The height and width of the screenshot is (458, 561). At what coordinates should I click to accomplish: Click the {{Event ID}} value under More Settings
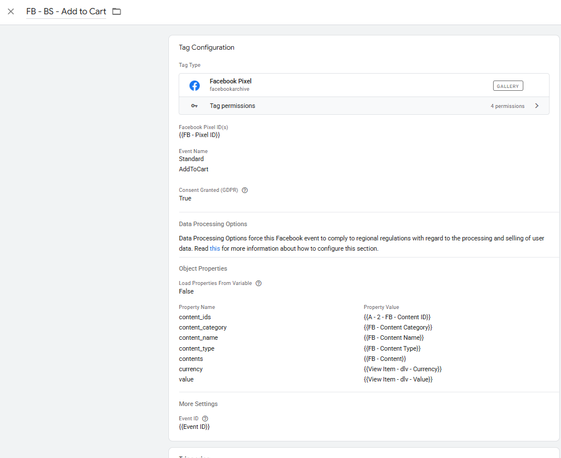click(x=194, y=427)
